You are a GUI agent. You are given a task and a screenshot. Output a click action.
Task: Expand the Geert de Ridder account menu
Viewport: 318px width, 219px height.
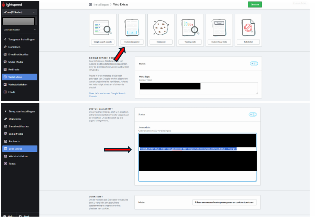pyautogui.click(x=19, y=30)
